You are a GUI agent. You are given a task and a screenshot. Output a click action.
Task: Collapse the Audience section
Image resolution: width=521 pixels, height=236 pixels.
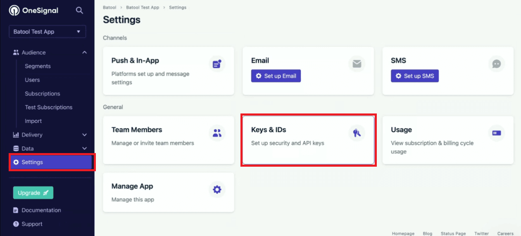(x=84, y=52)
